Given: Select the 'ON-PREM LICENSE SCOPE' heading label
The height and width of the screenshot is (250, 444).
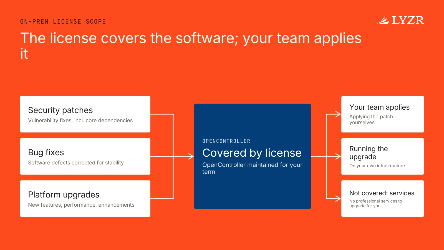Looking at the screenshot, I should pyautogui.click(x=63, y=22).
